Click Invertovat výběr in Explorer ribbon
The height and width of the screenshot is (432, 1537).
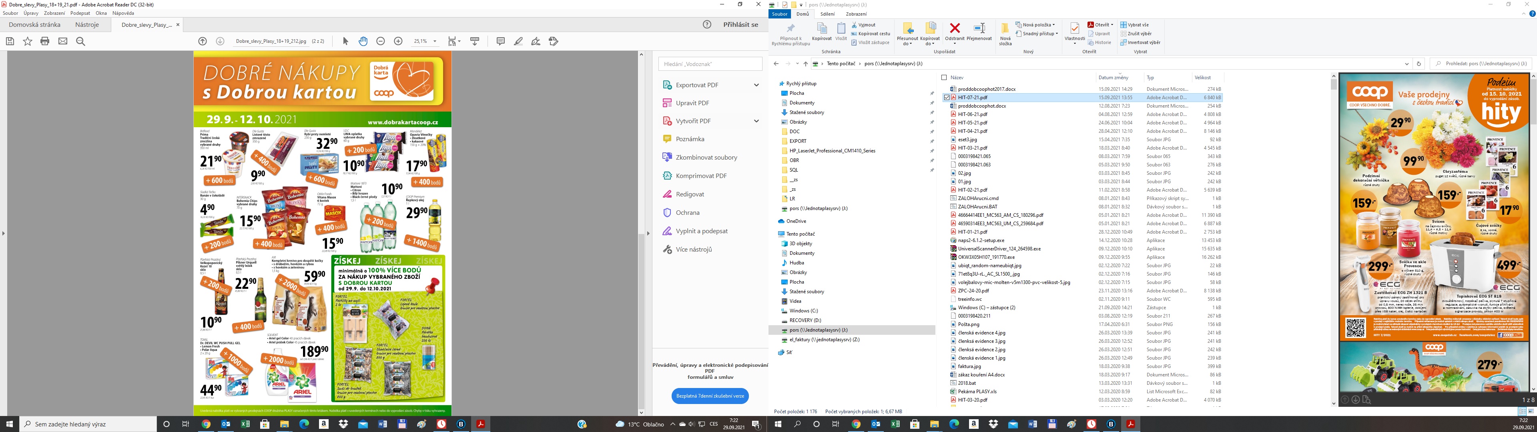(1140, 42)
